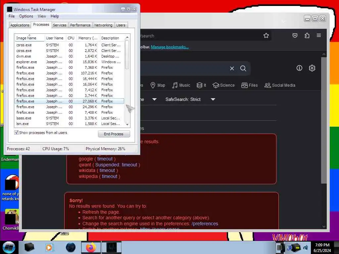
Task: Bookmark this page with the star icon
Action: point(266,35)
